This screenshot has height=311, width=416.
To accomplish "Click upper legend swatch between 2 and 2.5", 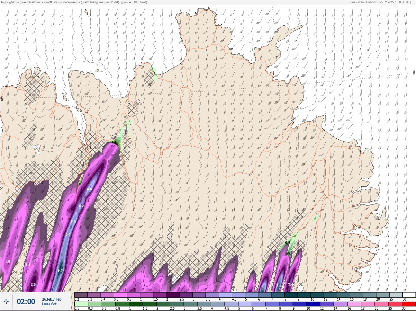I will (x=173, y=295).
